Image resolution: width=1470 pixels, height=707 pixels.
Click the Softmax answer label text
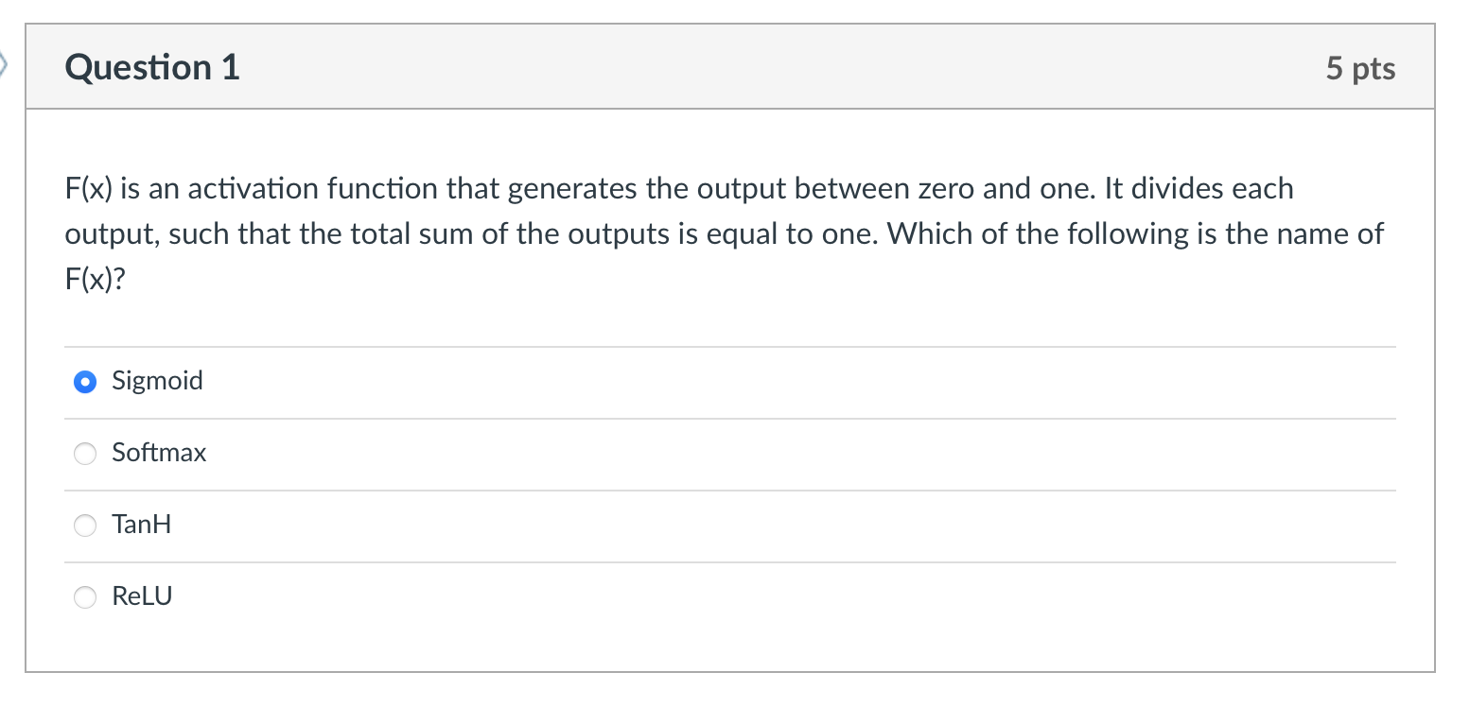click(159, 453)
